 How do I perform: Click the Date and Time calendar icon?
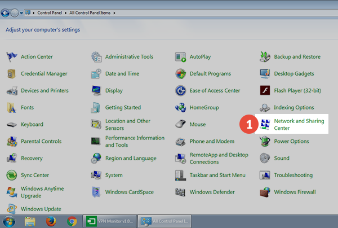coord(96,74)
